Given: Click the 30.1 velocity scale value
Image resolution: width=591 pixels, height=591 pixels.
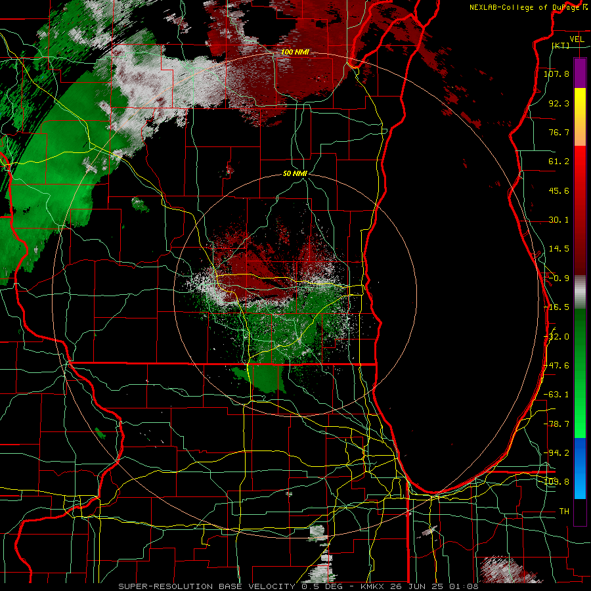Looking at the screenshot, I should (x=559, y=220).
